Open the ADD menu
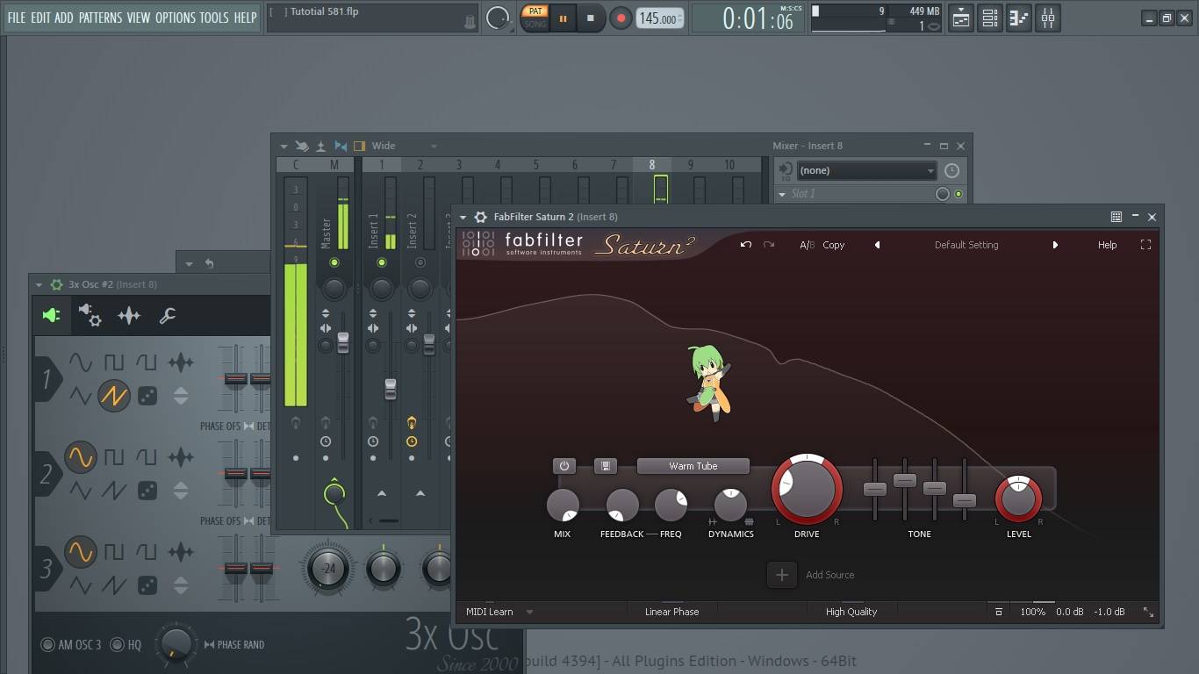The height and width of the screenshot is (674, 1199). pos(63,18)
